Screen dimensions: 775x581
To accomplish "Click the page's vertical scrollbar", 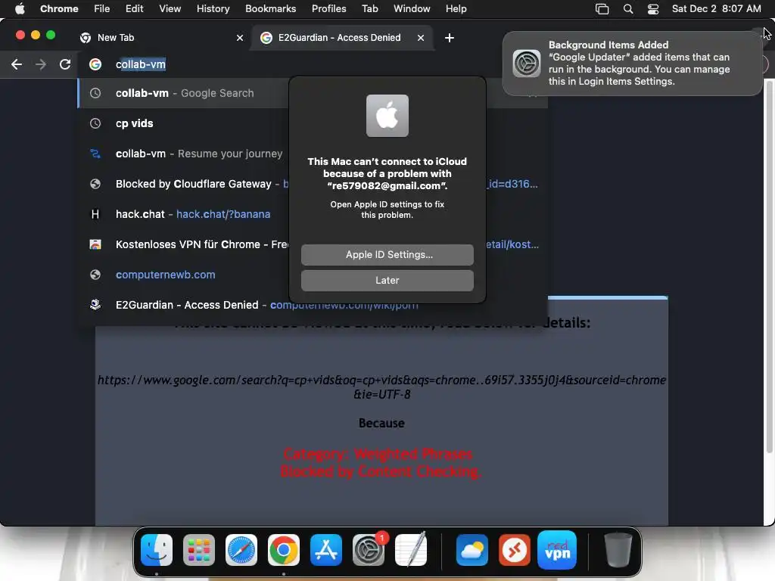I will 769,267.
